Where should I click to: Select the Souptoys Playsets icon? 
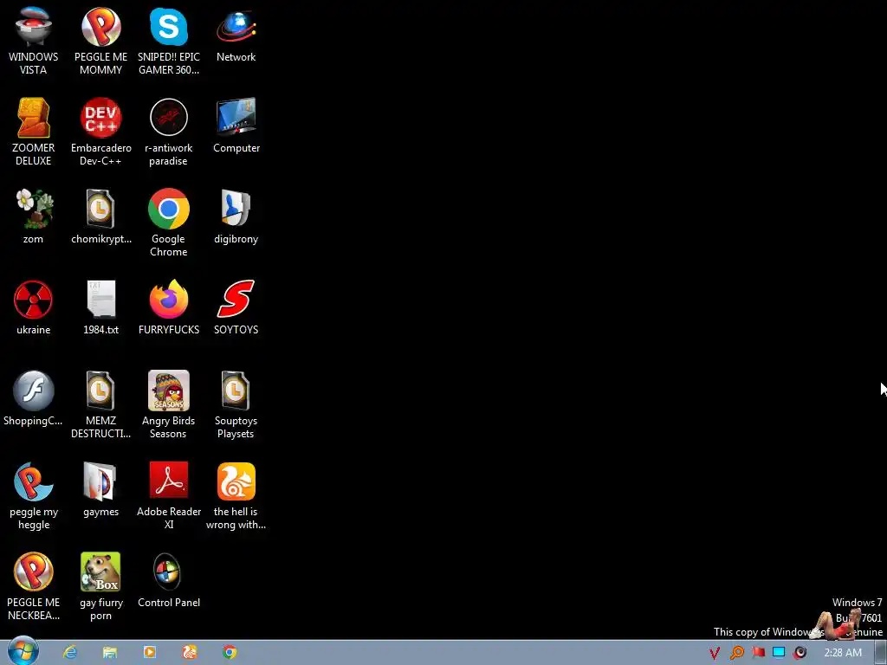(x=236, y=405)
